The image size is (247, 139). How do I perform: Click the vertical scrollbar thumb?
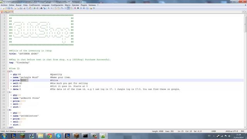click(x=245, y=24)
